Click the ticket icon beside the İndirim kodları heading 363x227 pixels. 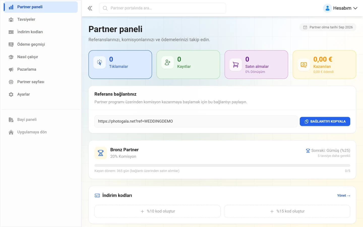(x=97, y=195)
